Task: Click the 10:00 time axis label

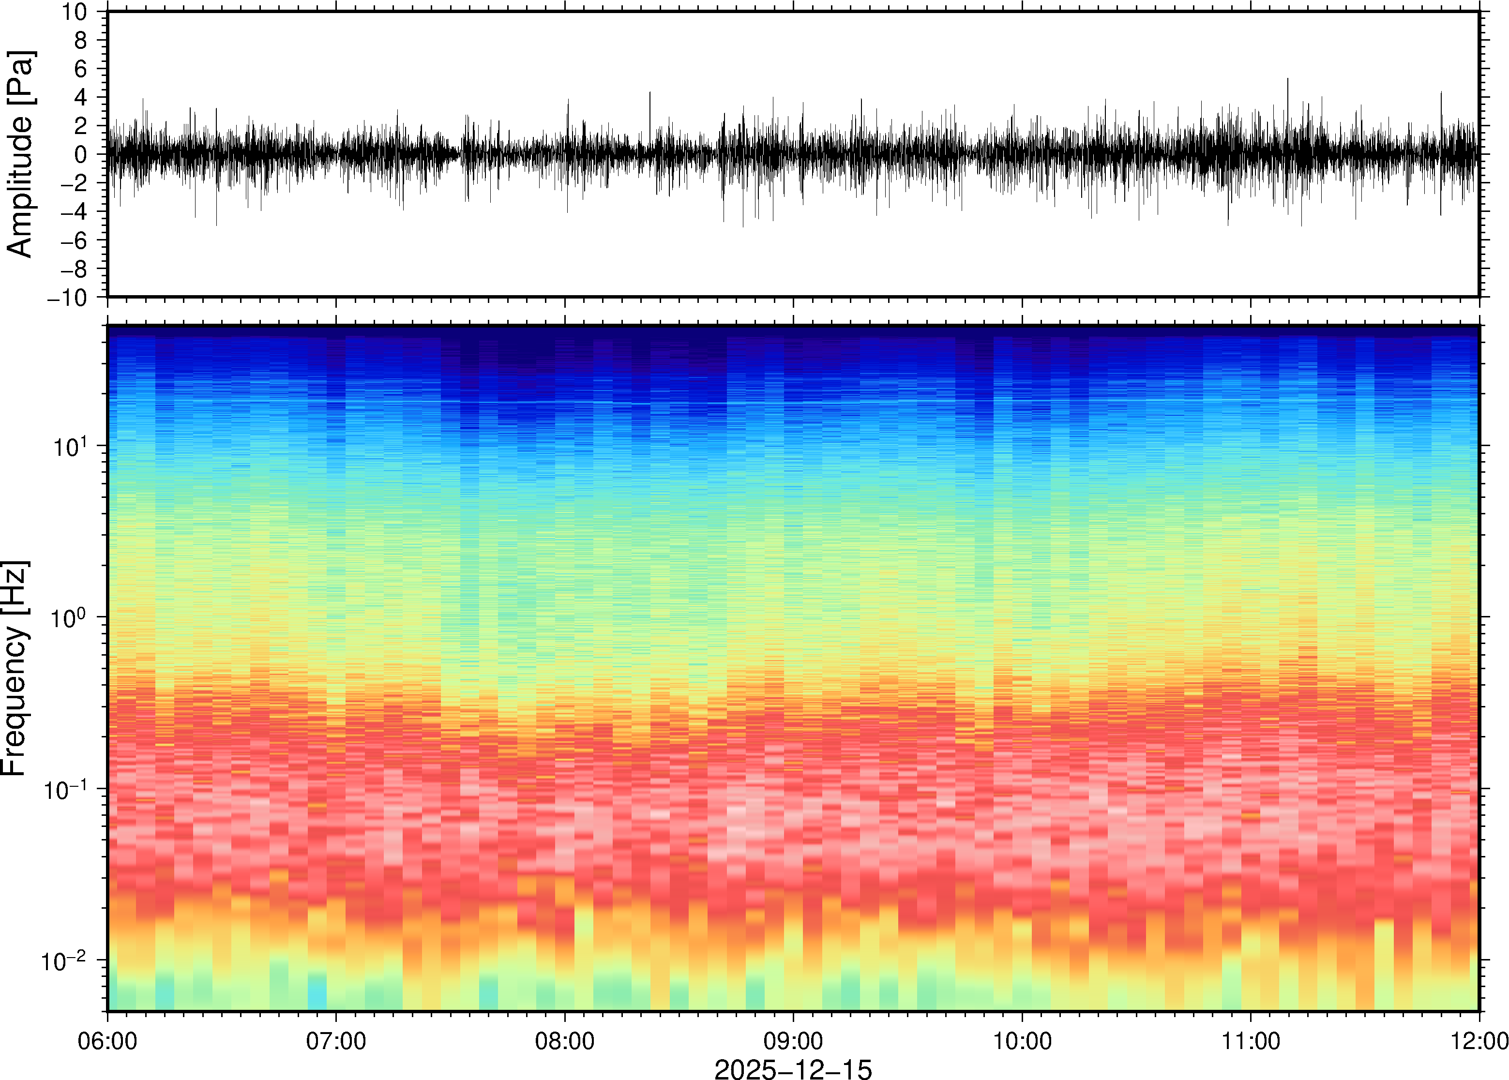Action: pyautogui.click(x=1022, y=1041)
